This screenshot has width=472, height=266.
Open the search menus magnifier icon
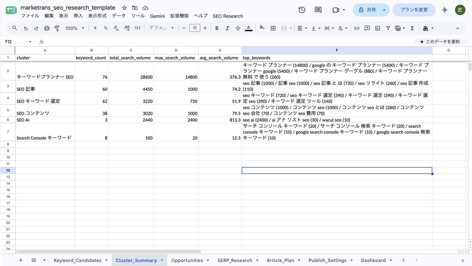(x=14, y=28)
